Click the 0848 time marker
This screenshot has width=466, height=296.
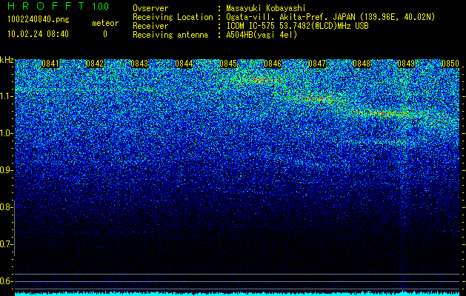coord(362,64)
